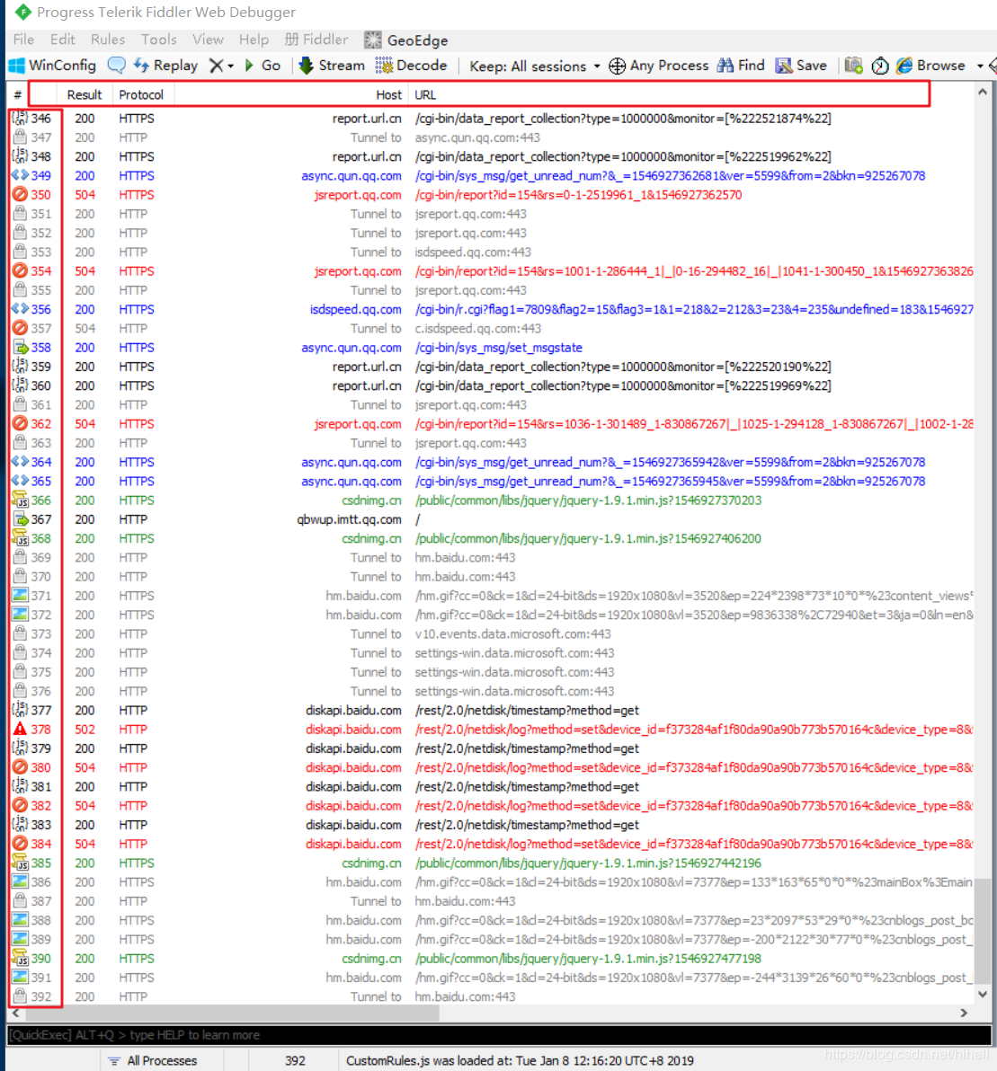
Task: Click session 356 arrows icon
Action: (20, 309)
